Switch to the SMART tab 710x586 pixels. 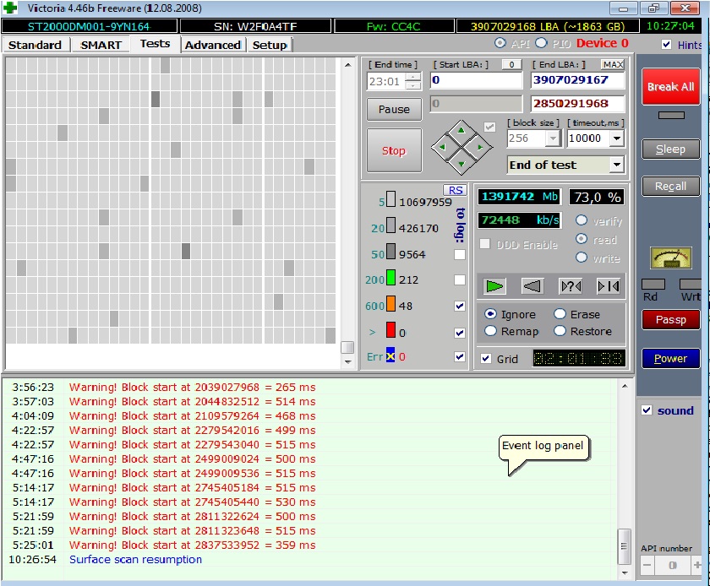[101, 45]
